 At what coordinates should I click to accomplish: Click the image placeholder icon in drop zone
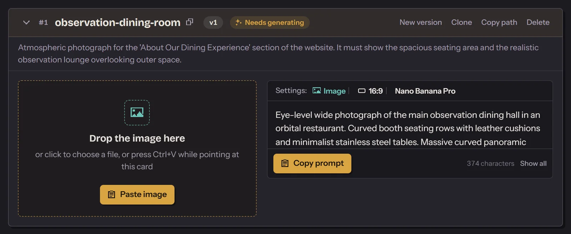[137, 113]
